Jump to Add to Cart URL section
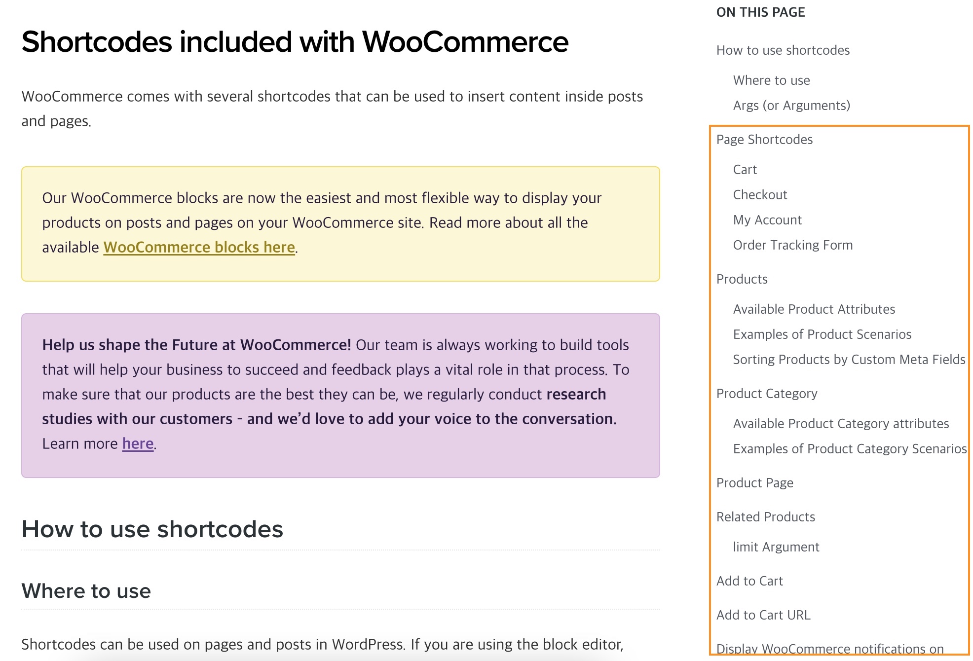This screenshot has height=661, width=973. 763,615
